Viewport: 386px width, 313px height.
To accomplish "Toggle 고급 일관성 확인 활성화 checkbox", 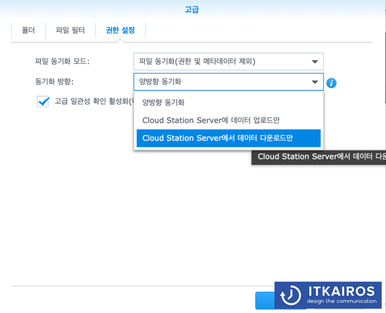I will click(x=43, y=101).
